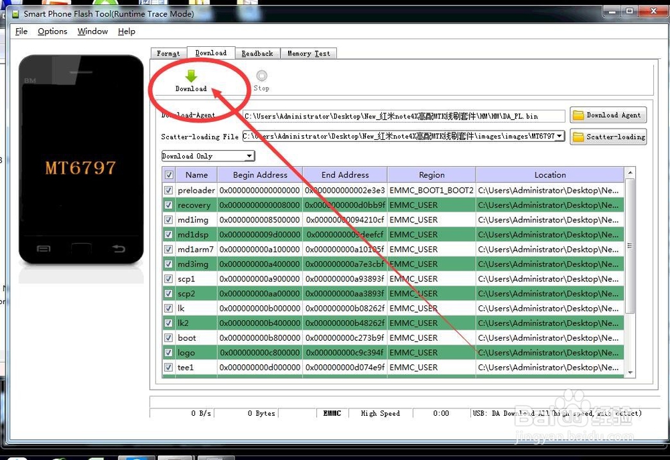Toggle the select-all checkbox in table header
Viewport: 670px width, 460px height.
[169, 175]
